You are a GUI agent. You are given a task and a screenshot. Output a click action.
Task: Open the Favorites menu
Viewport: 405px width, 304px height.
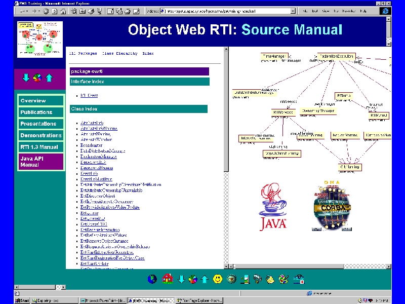click(x=349, y=11)
